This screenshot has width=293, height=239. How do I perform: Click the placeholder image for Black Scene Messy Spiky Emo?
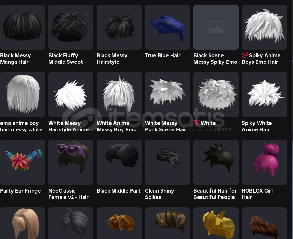click(x=216, y=27)
